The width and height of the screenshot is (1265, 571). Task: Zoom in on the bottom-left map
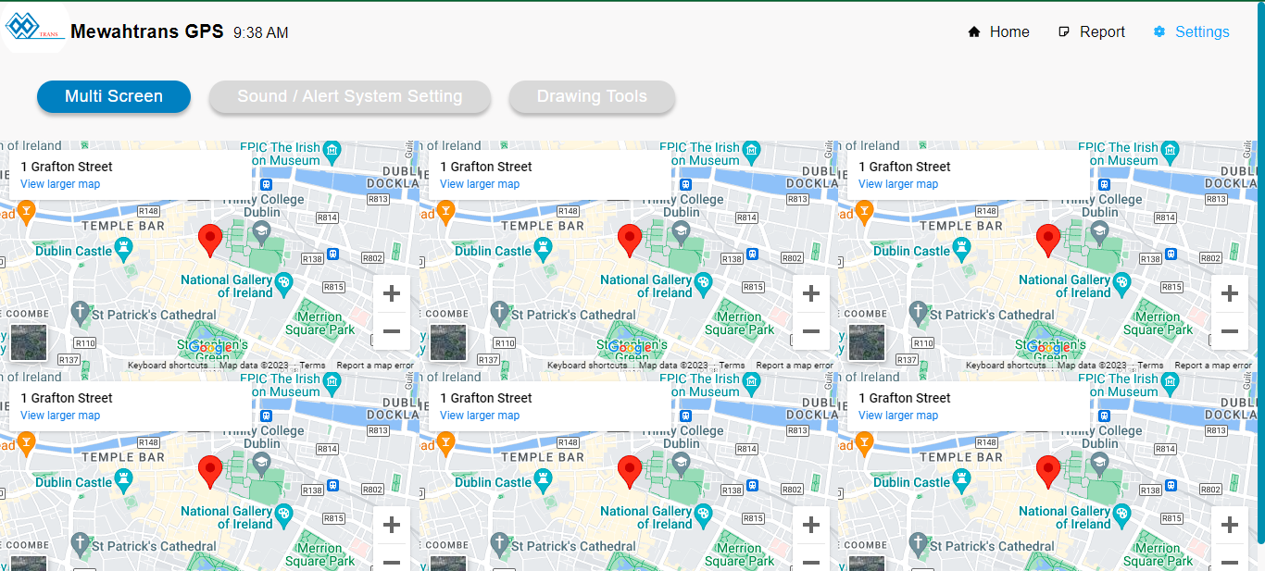tap(392, 526)
